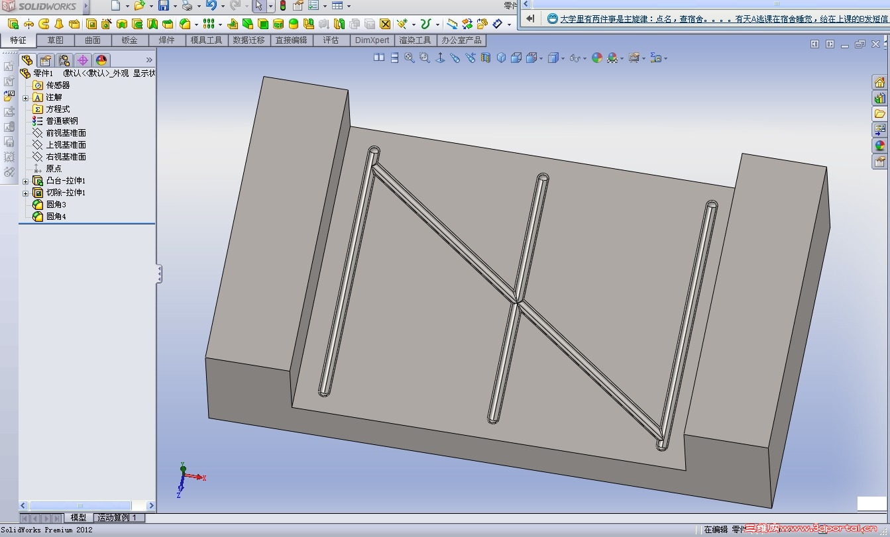Save the document with the floppy icon

tap(163, 6)
